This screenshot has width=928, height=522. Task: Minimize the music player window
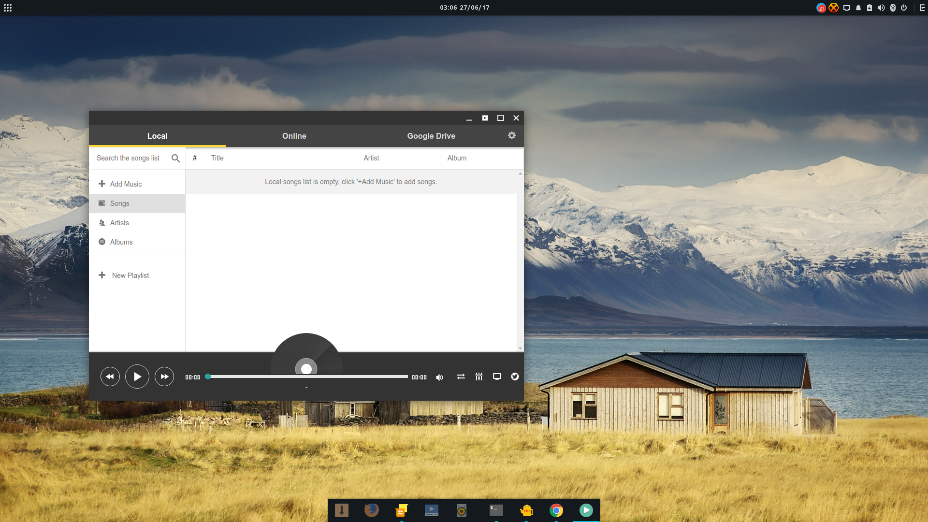click(x=469, y=118)
